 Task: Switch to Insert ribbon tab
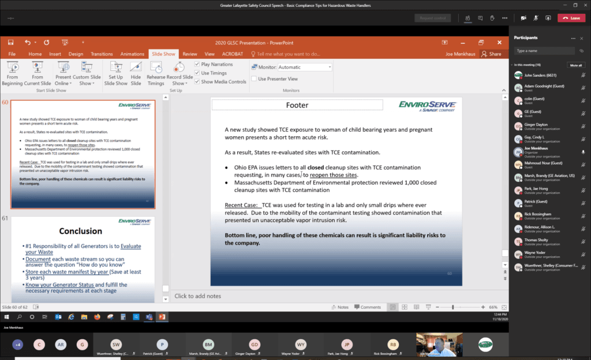pos(55,54)
